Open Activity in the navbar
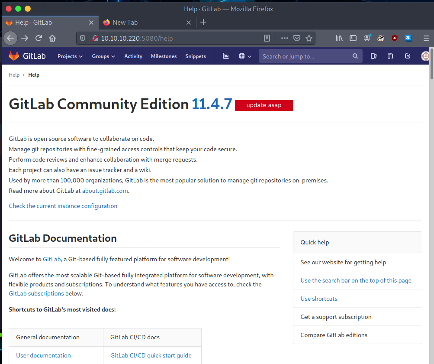Image resolution: width=434 pixels, height=364 pixels. [x=133, y=56]
